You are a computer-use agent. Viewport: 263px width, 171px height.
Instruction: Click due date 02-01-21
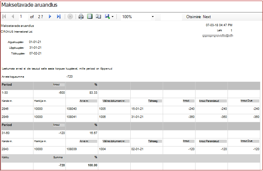137,149
